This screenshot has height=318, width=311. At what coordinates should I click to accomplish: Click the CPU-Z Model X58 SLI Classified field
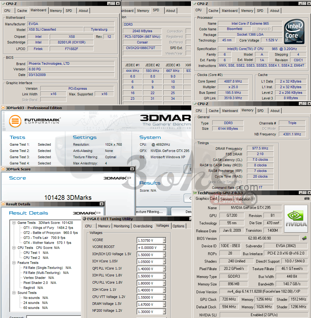coord(55,29)
